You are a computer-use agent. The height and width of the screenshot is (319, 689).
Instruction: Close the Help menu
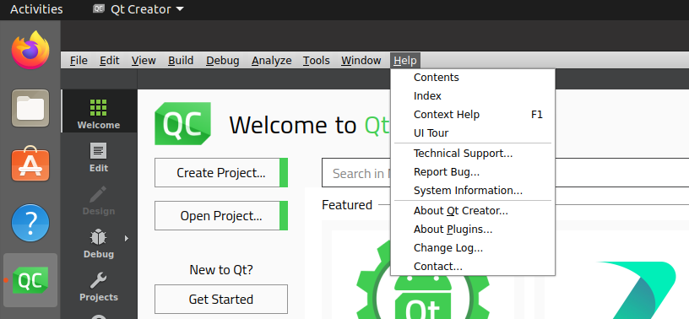click(405, 61)
